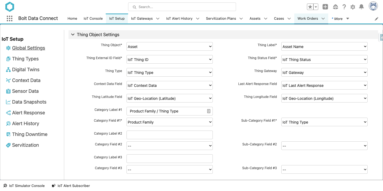Open the Sub-Category Field #2 dropdown
Screen dimensions: 383x191
[324, 146]
